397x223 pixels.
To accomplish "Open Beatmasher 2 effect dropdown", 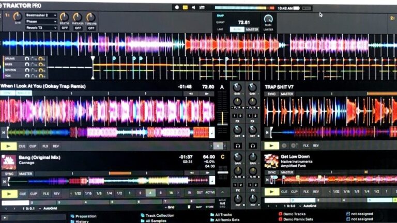I will point(41,15).
